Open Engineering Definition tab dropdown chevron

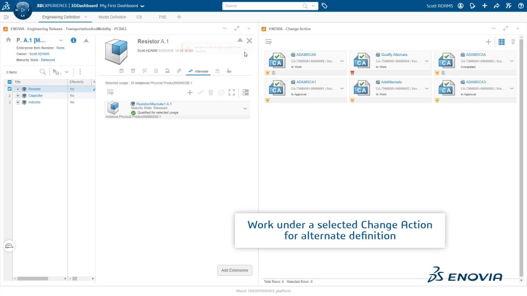click(x=86, y=17)
